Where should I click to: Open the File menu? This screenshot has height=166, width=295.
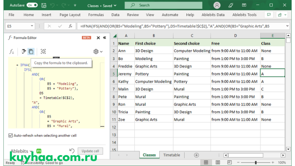pos(11,15)
